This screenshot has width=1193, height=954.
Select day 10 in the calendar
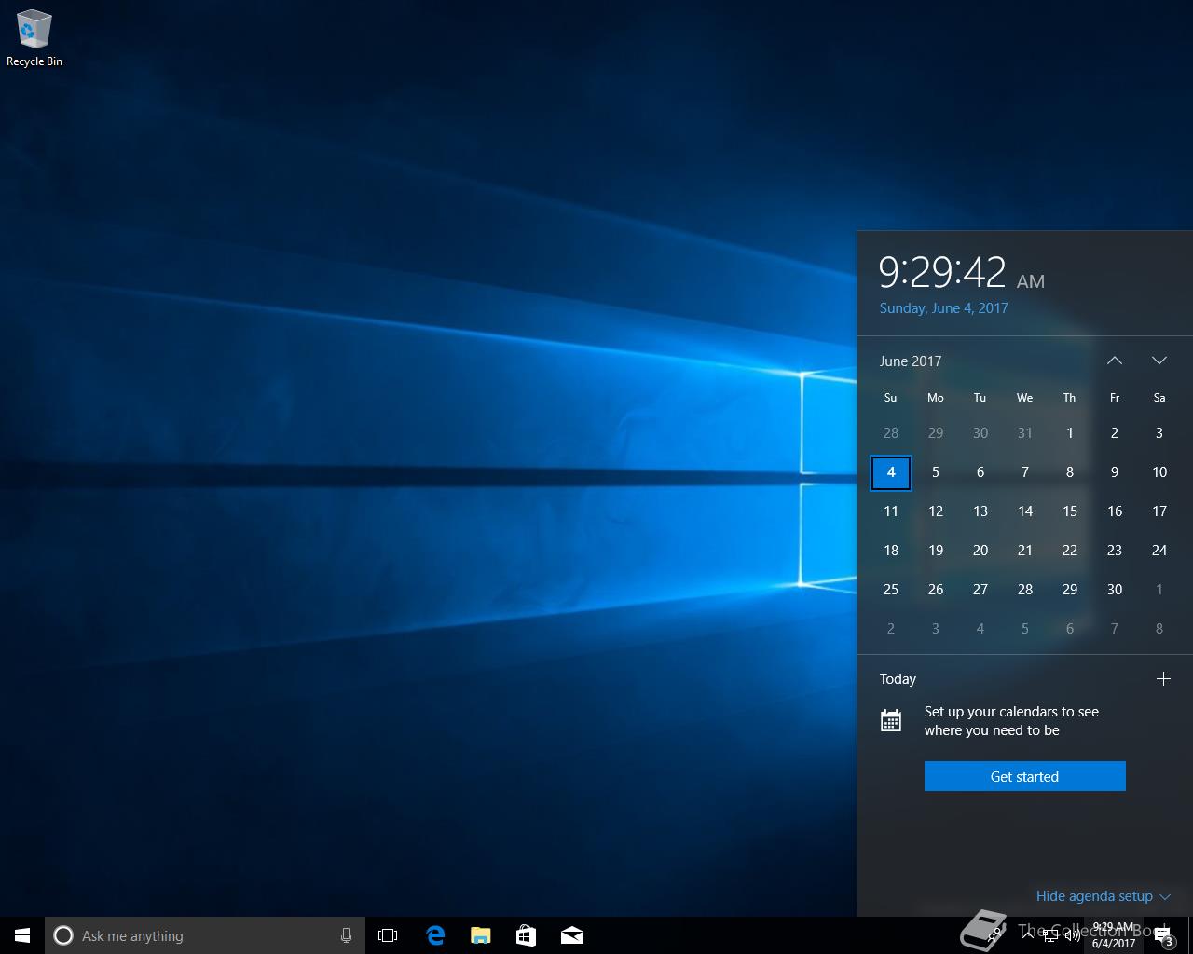pos(1159,472)
